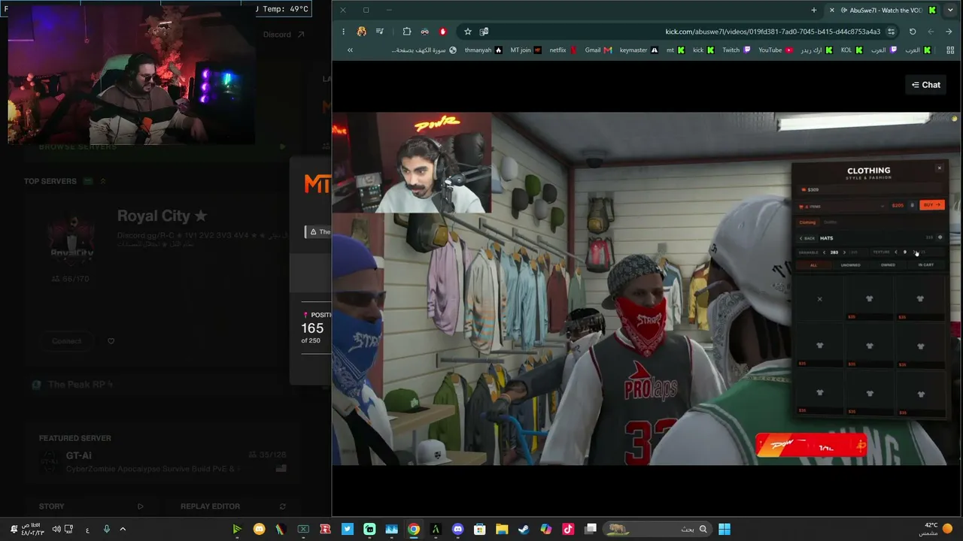This screenshot has width=963, height=541.
Task: Click BUY in the clothing panel
Action: pyautogui.click(x=931, y=205)
